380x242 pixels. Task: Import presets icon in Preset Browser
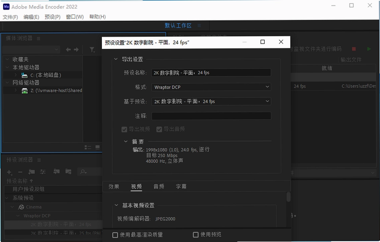56,172
